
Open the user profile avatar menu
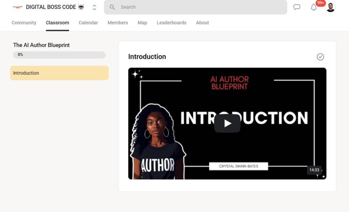click(331, 7)
